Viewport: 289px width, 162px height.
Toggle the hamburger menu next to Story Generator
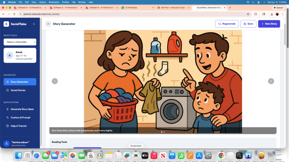(48, 24)
